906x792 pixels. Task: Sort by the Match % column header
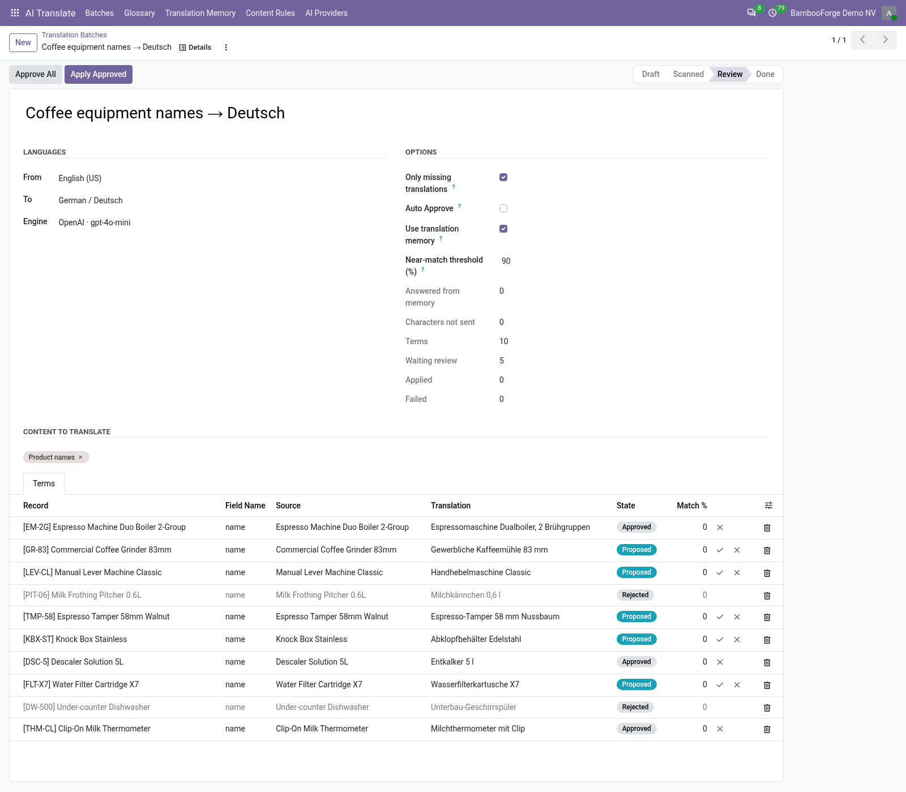[692, 506]
